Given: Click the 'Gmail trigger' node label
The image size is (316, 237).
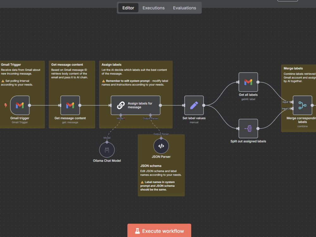Looking at the screenshot, I should pos(20,118).
